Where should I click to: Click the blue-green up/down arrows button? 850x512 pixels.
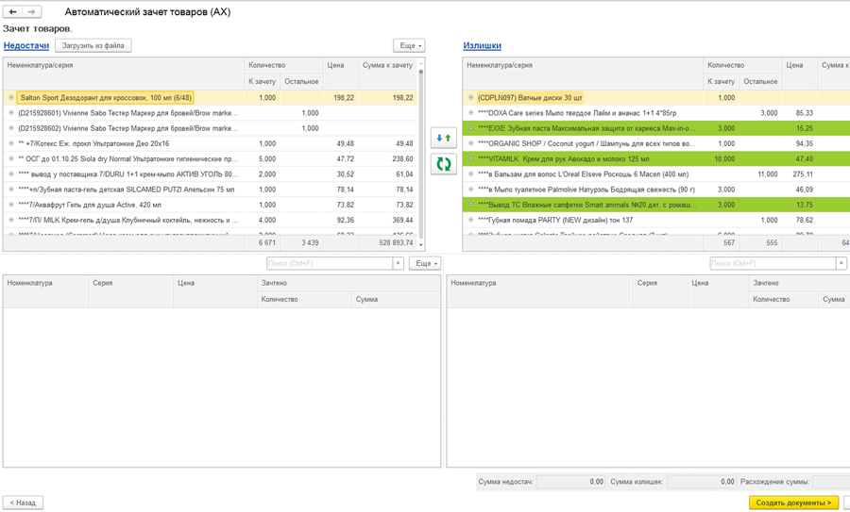[443, 138]
